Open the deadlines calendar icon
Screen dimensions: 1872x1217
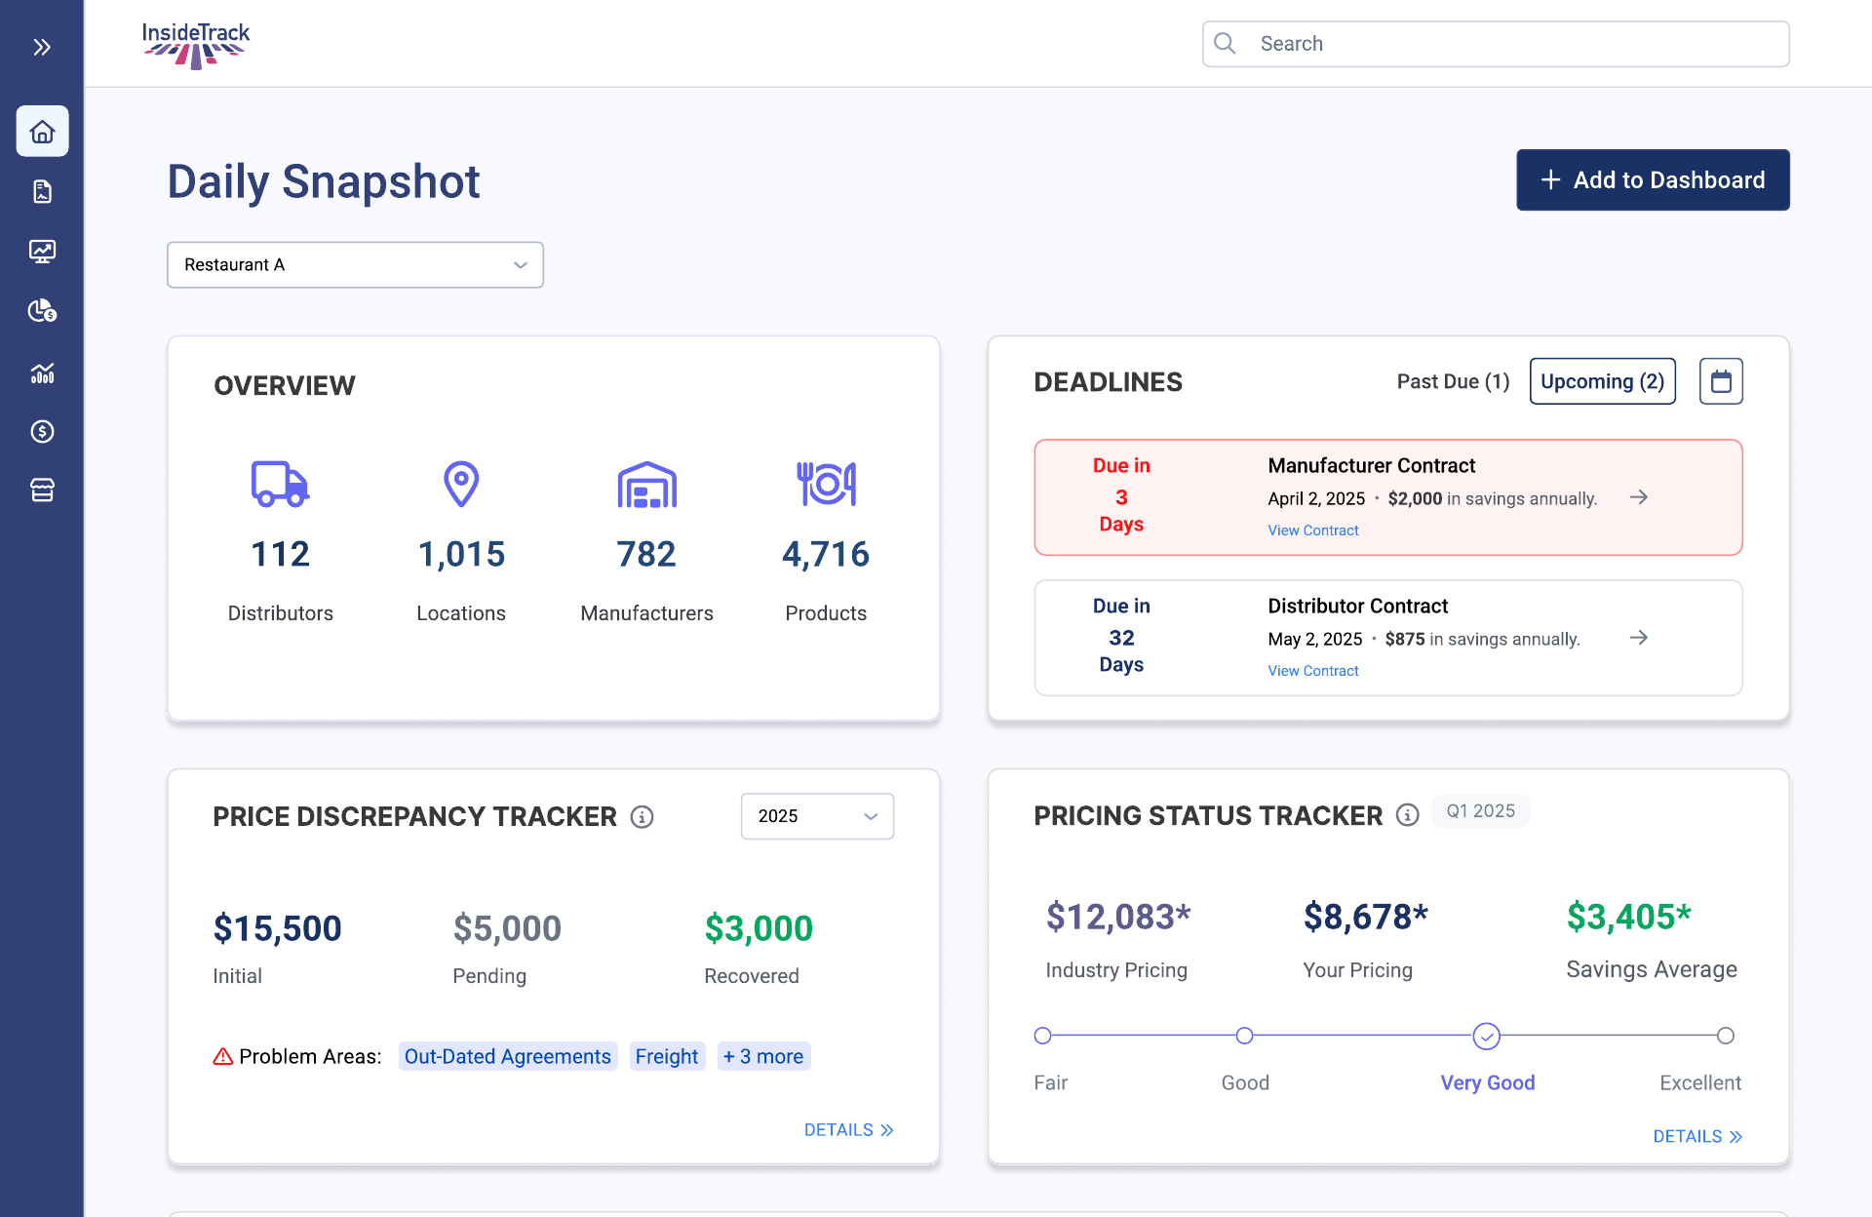pyautogui.click(x=1721, y=381)
